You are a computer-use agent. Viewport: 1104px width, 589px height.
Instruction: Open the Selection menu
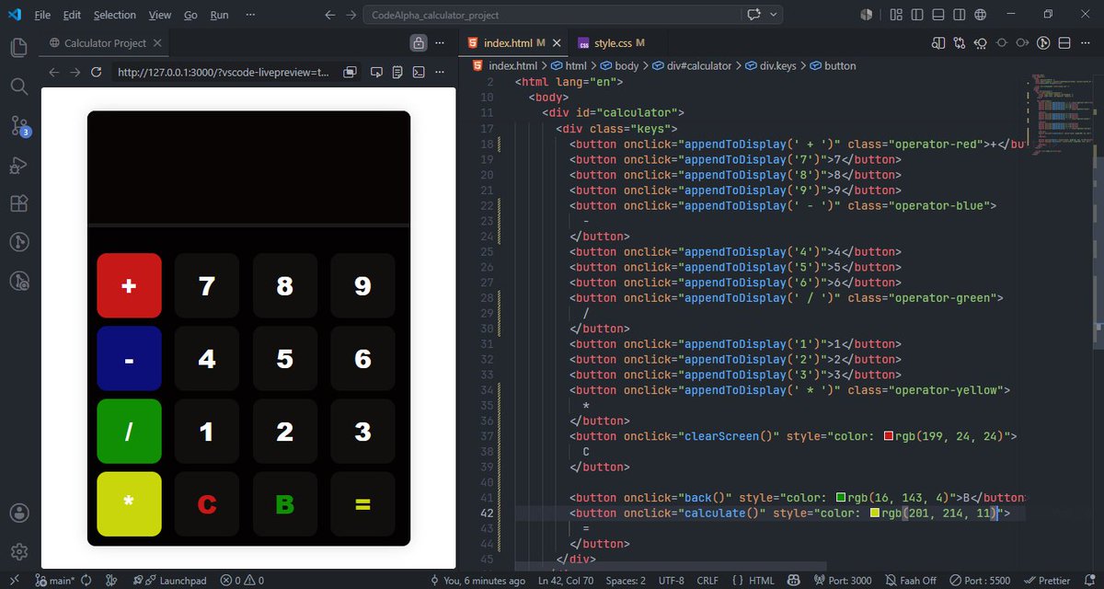[115, 15]
